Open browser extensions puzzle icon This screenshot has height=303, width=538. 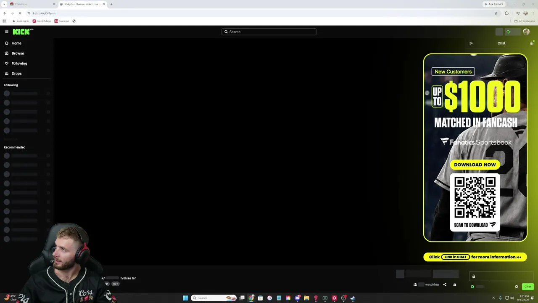coord(507,13)
